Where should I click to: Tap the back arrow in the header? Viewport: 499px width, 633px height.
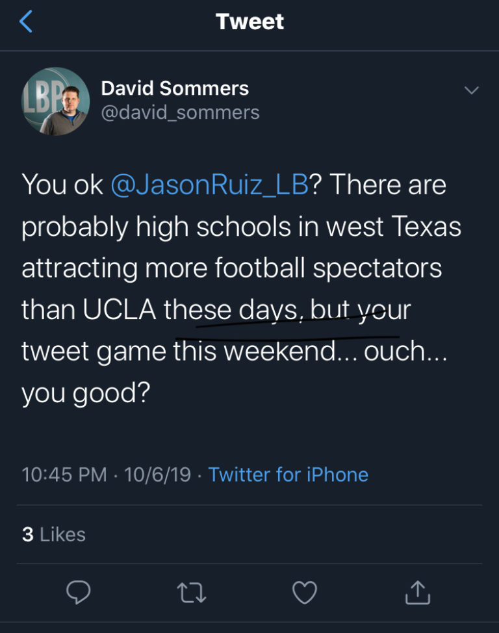[x=26, y=22]
